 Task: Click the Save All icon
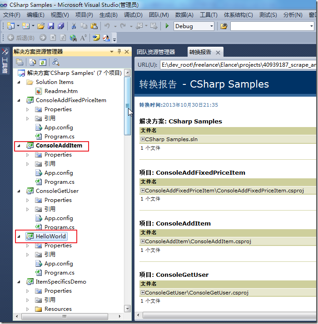pyautogui.click(x=61, y=26)
